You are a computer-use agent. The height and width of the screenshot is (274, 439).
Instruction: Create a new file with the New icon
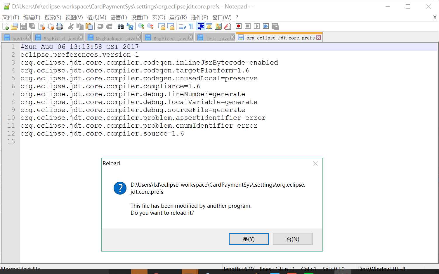[x=5, y=26]
